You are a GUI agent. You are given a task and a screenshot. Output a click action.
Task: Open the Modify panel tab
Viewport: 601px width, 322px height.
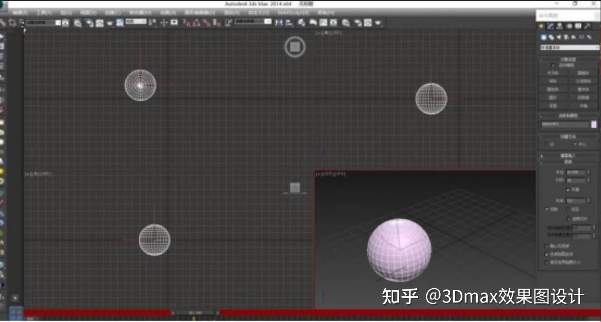pyautogui.click(x=550, y=26)
